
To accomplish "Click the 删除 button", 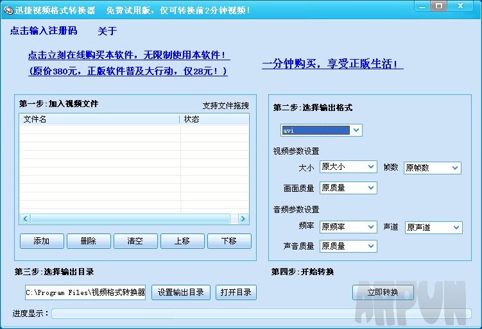I will click(89, 241).
